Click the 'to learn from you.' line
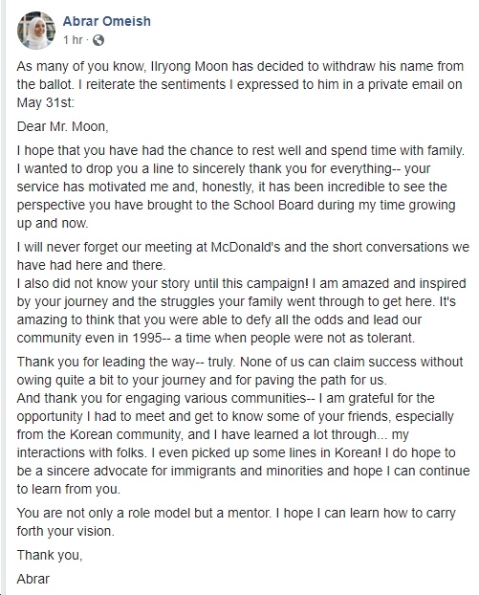Screen dimensions: 479x595 (68, 489)
